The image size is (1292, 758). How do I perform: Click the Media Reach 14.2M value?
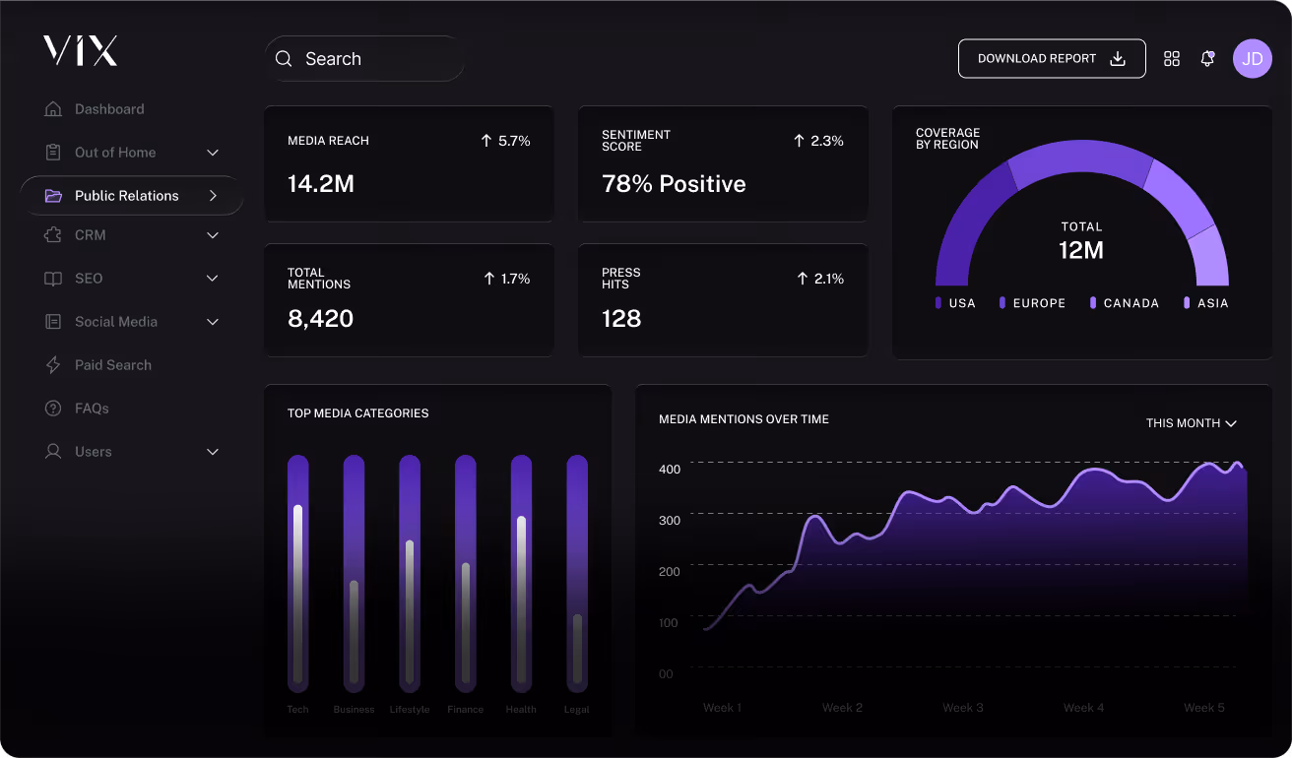pyautogui.click(x=321, y=184)
